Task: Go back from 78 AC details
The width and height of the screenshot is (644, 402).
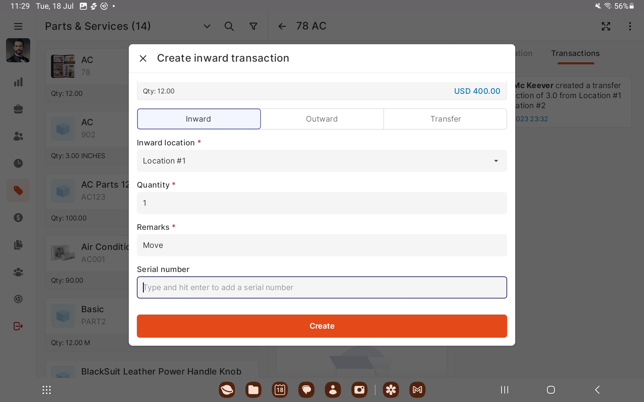Action: pos(282,26)
